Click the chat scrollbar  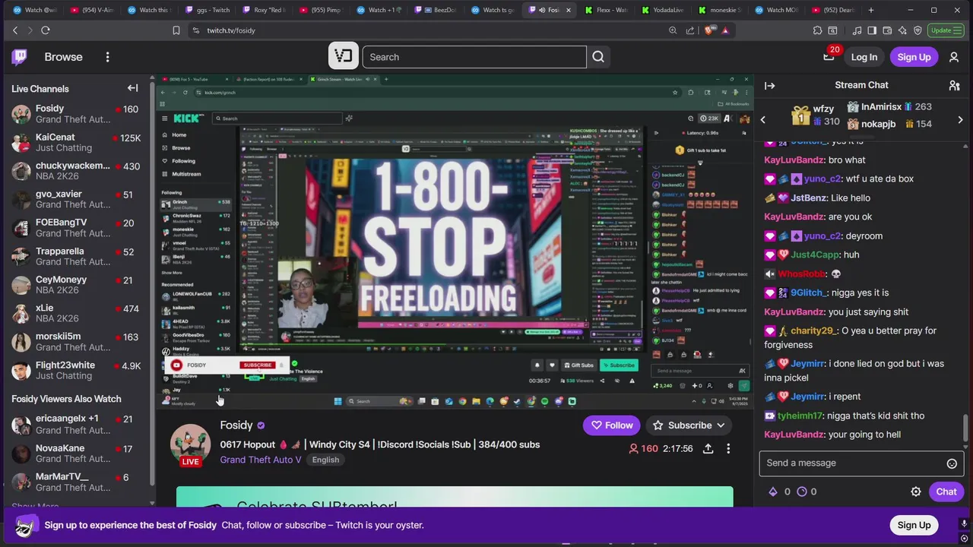click(x=967, y=427)
